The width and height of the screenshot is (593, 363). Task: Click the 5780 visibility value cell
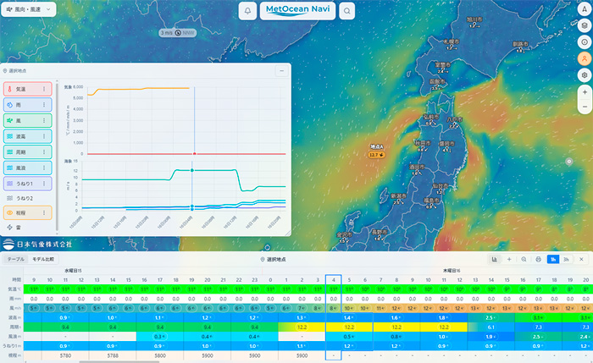pyautogui.click(x=65, y=355)
